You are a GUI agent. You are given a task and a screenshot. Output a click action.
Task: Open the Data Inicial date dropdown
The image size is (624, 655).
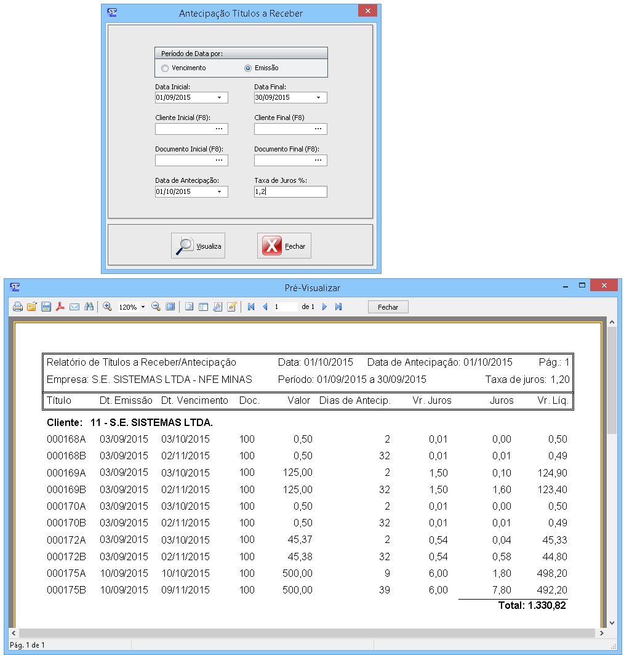click(x=220, y=98)
